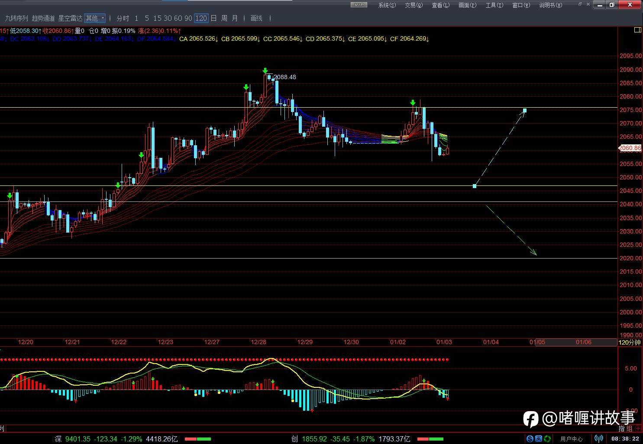Open the 交易(Q) menu
Image resolution: width=643 pixels, height=444 pixels.
[414, 5]
